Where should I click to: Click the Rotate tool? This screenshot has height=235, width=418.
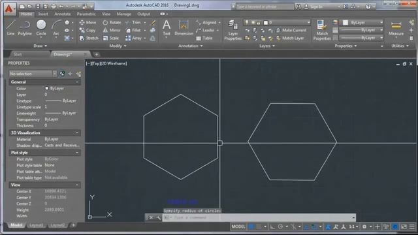point(112,23)
